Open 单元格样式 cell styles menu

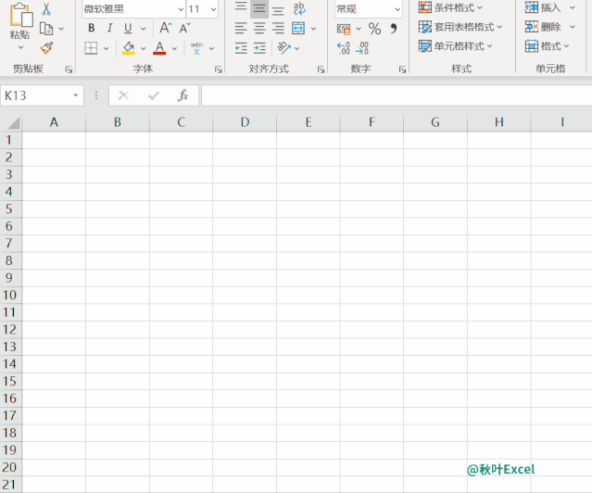click(x=455, y=46)
